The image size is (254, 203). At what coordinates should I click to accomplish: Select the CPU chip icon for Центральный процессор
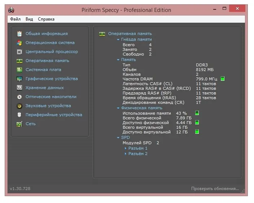tap(19, 52)
